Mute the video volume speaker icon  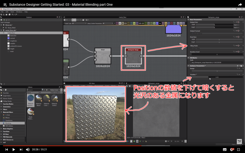[28, 149]
